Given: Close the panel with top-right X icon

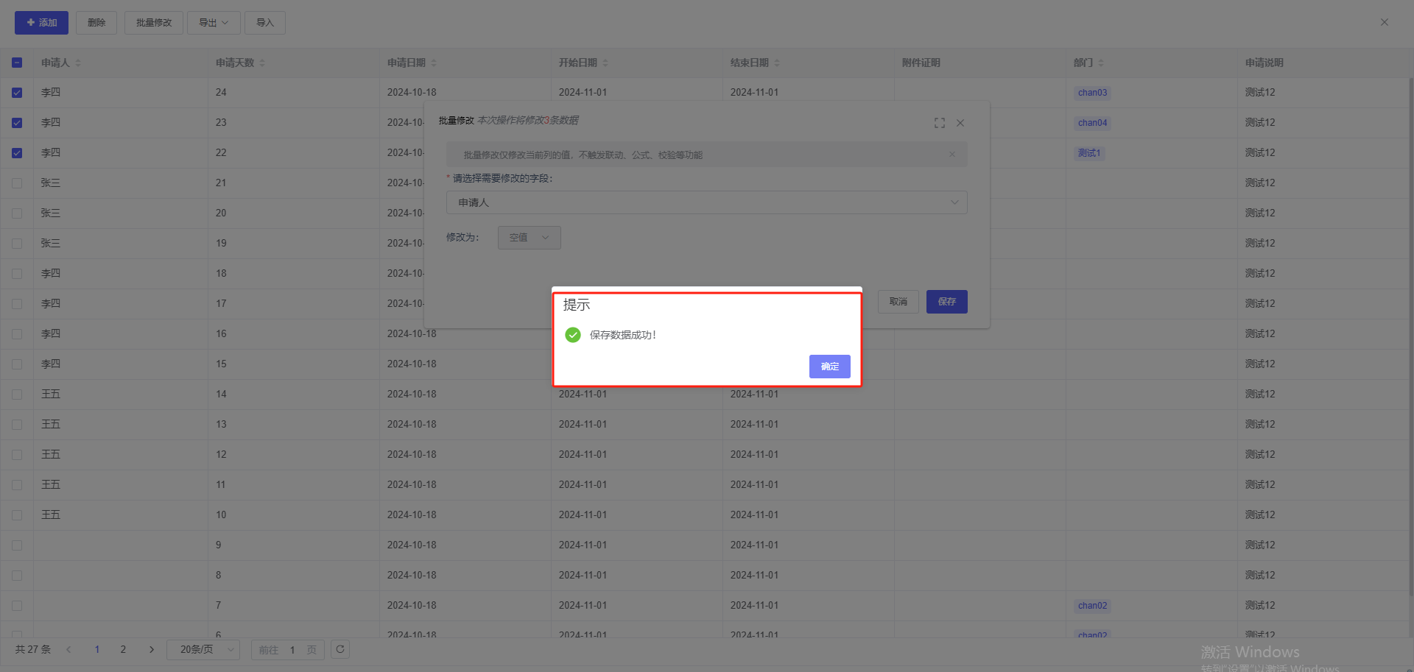Looking at the screenshot, I should point(1385,22).
